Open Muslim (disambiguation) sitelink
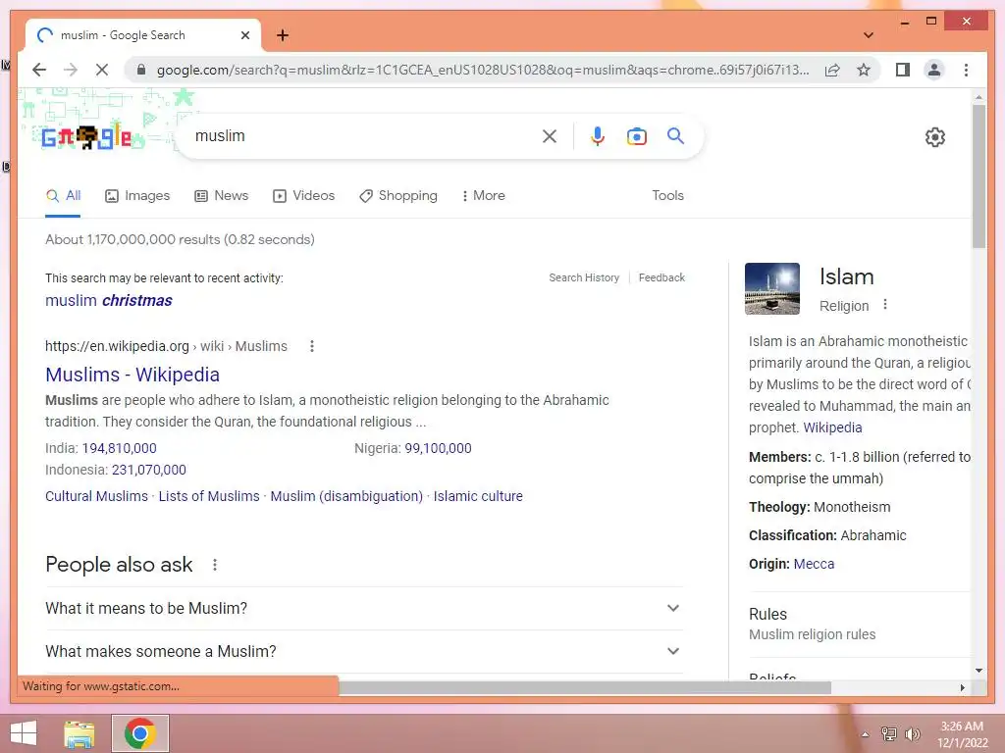1005x753 pixels. coord(346,496)
